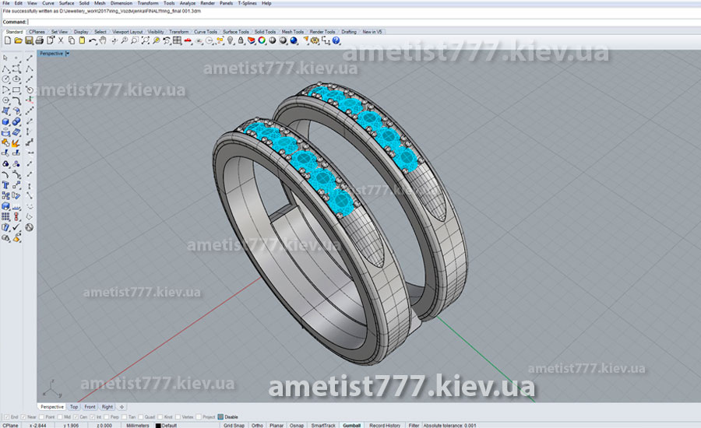Click the Zoom Extents icon
The height and width of the screenshot is (428, 701).
click(146, 40)
